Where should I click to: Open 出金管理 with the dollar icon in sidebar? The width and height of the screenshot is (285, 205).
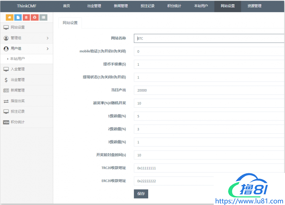coord(18,80)
